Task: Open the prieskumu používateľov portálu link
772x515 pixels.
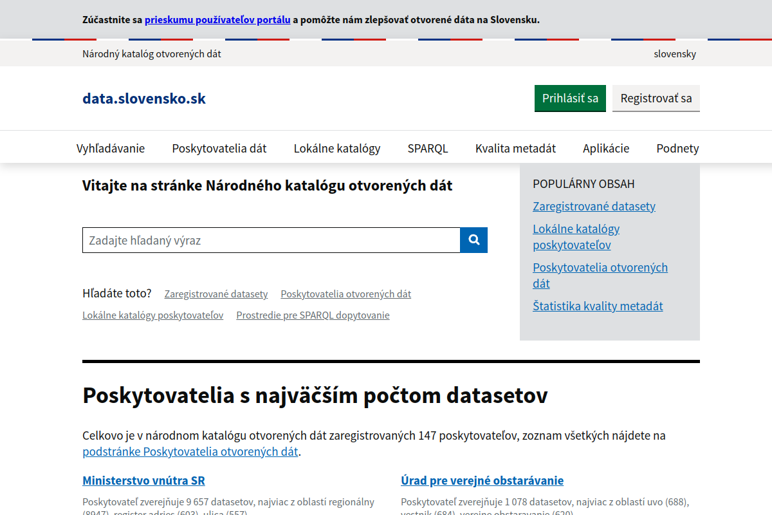Action: pyautogui.click(x=217, y=19)
